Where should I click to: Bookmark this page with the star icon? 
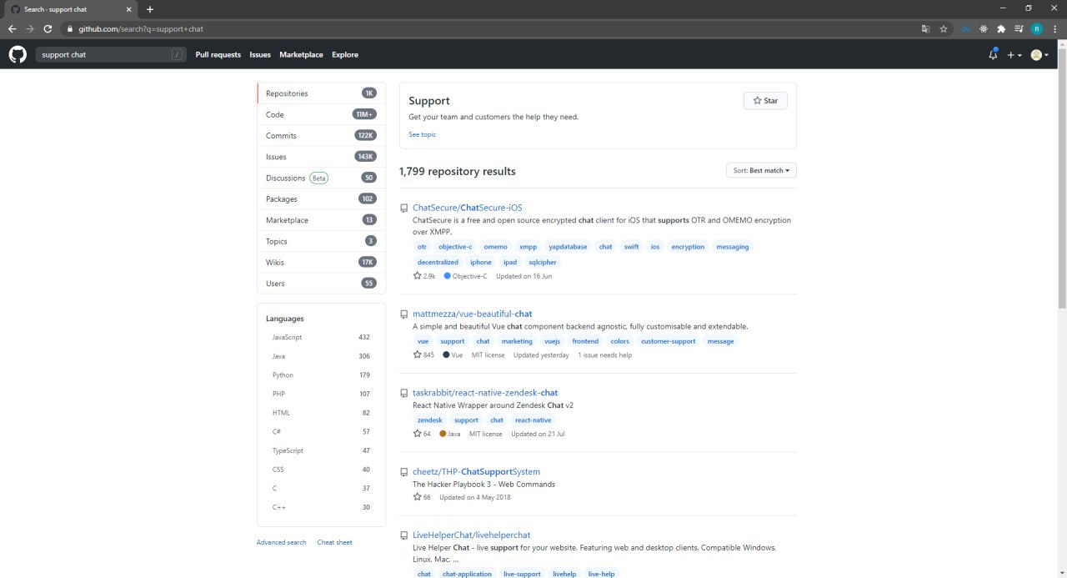click(944, 28)
